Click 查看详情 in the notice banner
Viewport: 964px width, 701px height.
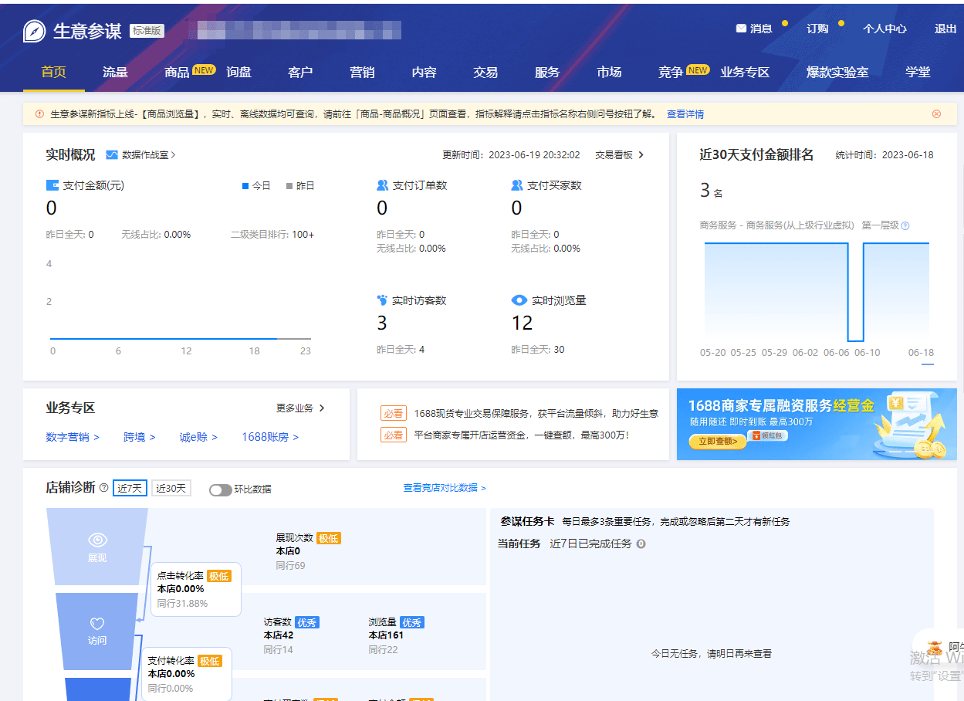[x=685, y=114]
